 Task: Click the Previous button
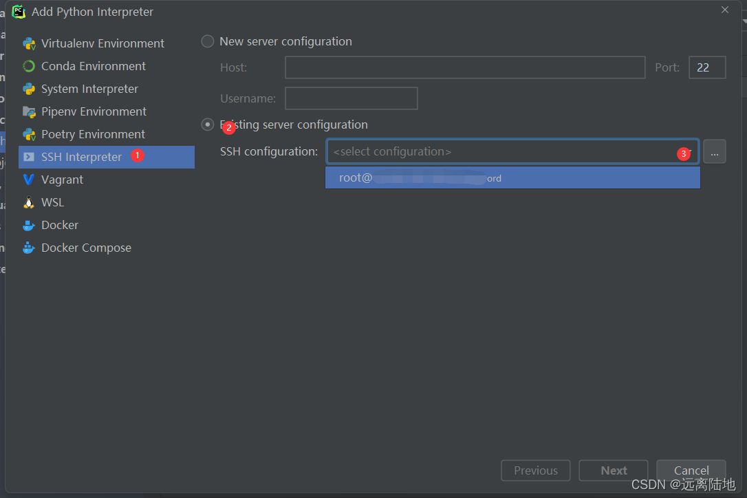[x=535, y=470]
